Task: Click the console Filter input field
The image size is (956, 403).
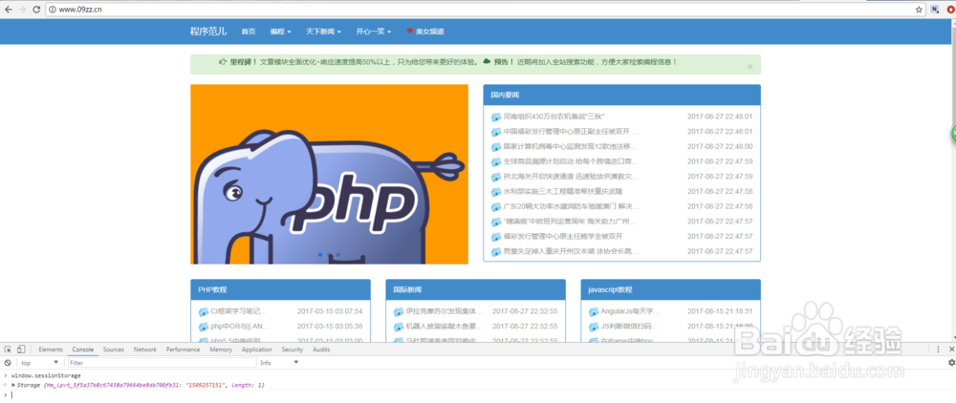Action: [x=163, y=363]
